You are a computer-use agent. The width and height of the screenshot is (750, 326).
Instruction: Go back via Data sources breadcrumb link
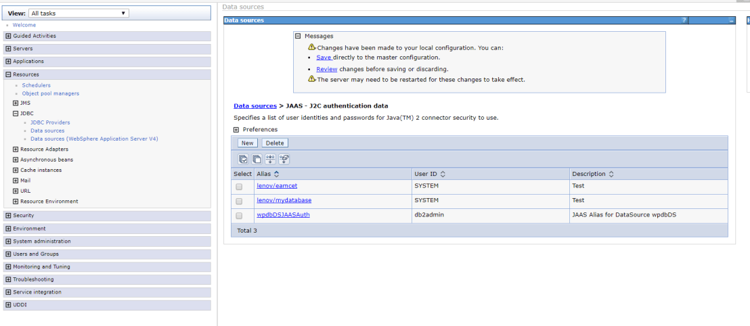(255, 106)
